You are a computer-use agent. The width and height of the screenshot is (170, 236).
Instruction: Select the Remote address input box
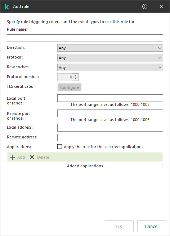click(x=110, y=138)
